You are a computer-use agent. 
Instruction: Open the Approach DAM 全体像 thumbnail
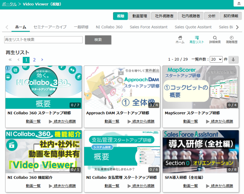click(x=122, y=87)
